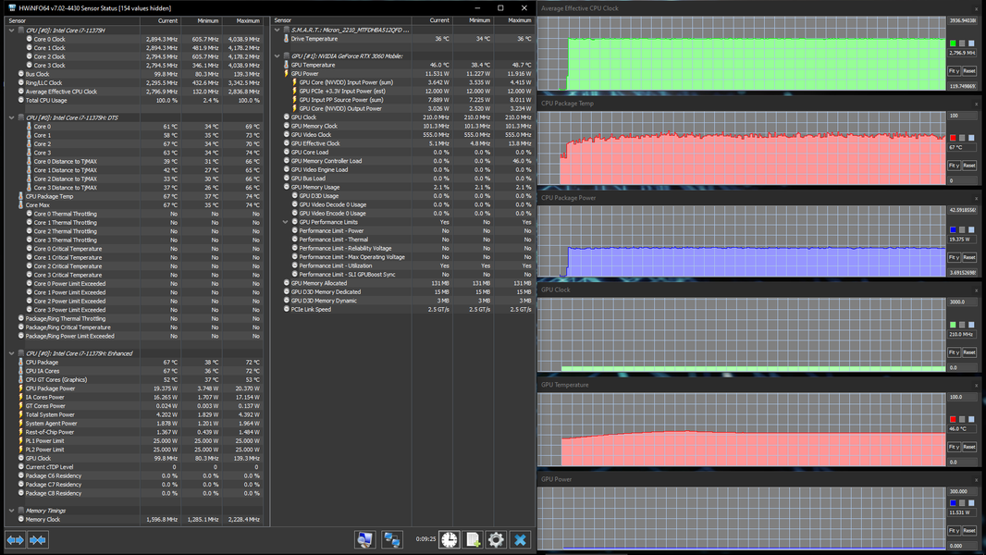Close sensor status with the blue X icon
Image resolution: width=986 pixels, height=555 pixels.
[x=520, y=539]
